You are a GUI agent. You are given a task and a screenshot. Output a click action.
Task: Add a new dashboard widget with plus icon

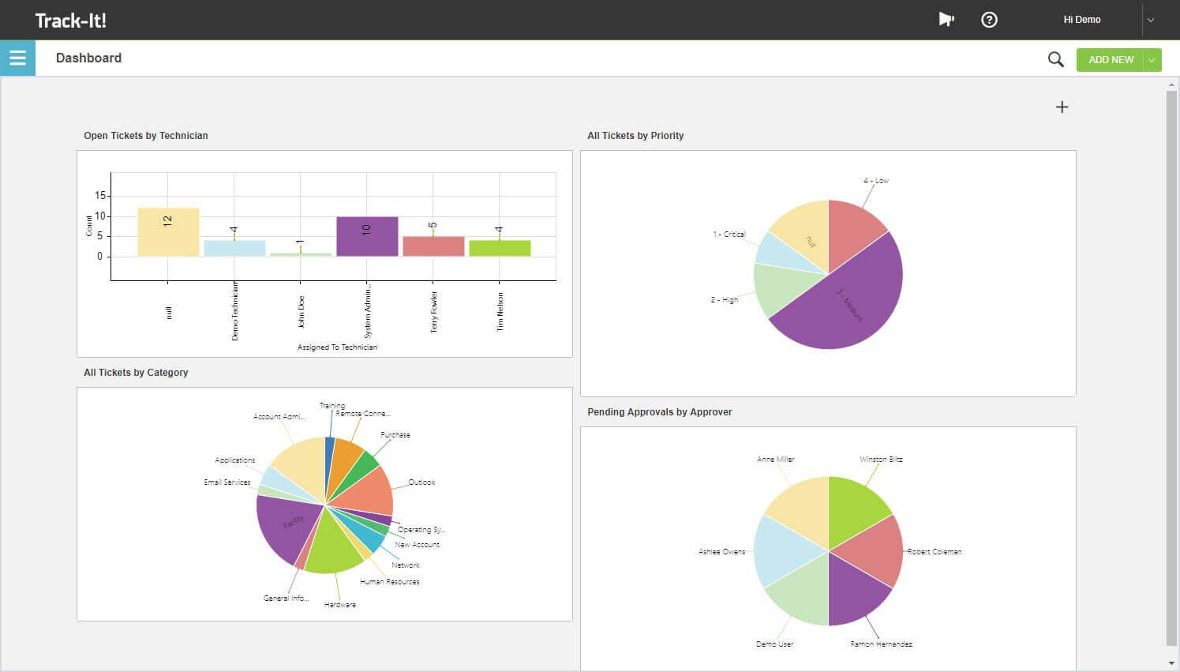(x=1062, y=107)
